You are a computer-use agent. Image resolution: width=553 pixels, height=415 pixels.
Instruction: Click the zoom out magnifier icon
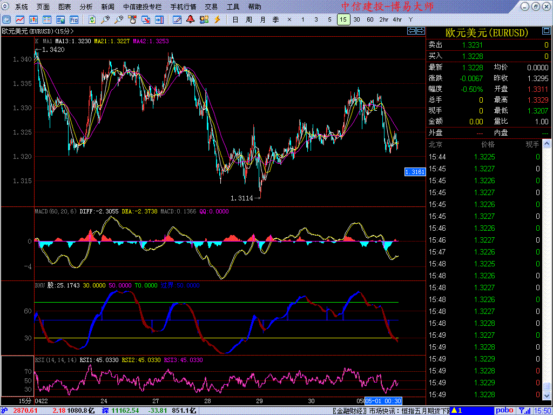click(119, 19)
